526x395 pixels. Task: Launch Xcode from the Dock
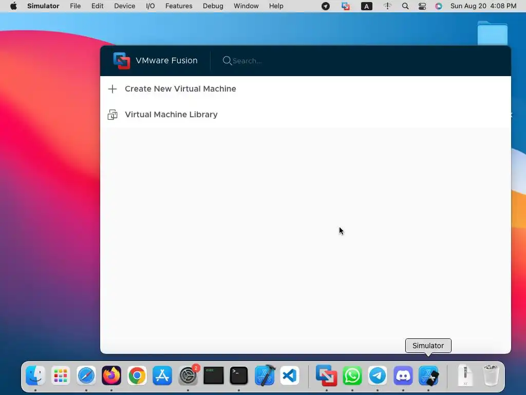pyautogui.click(x=265, y=375)
